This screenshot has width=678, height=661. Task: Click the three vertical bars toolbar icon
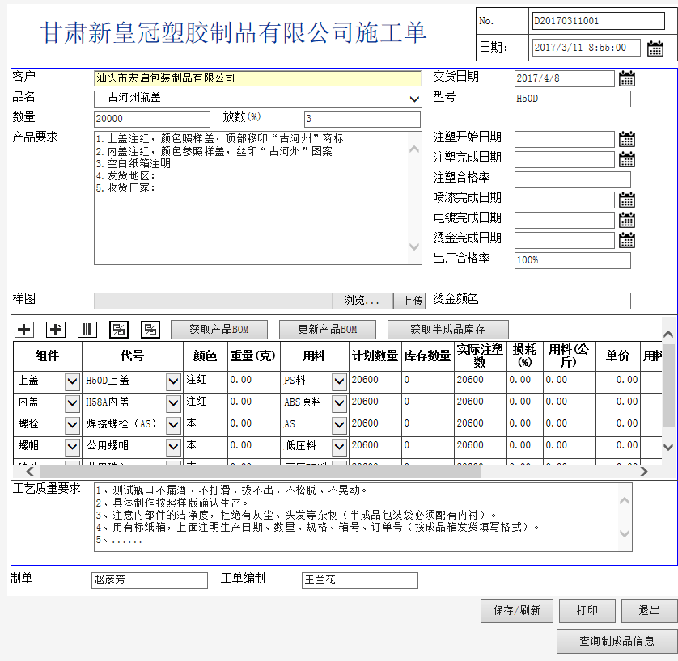pos(87,329)
